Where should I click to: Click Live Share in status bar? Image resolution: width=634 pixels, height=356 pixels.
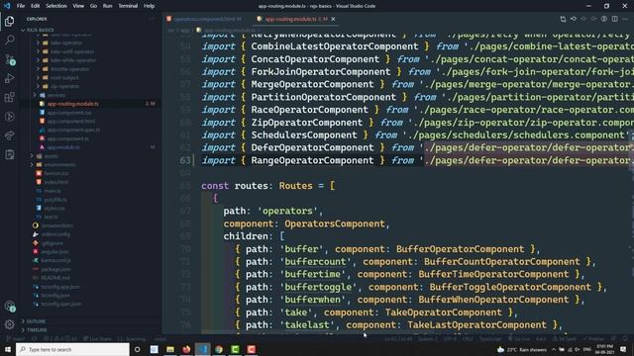97,338
